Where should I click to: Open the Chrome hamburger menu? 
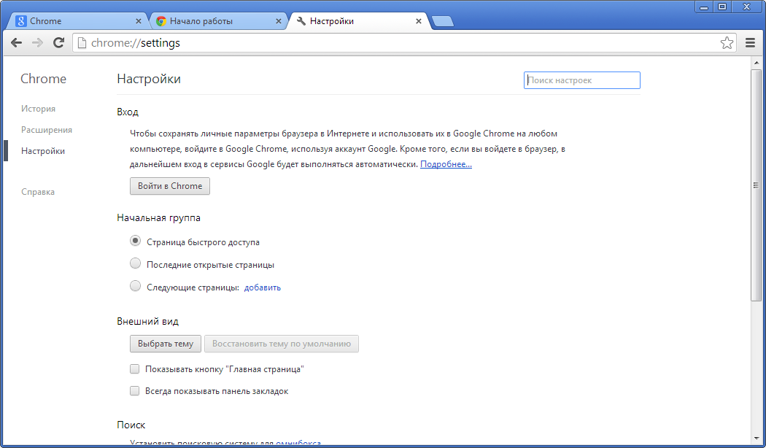[750, 43]
